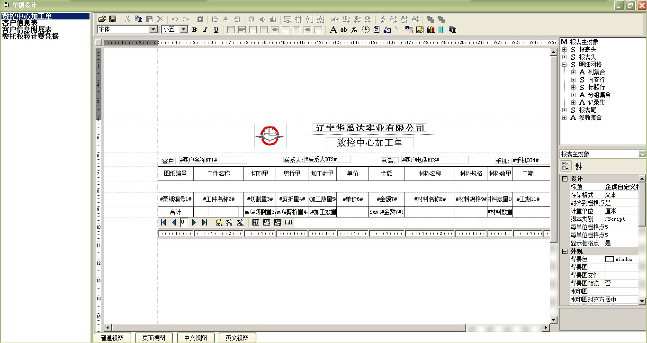Viewport: 647px width, 343px height.
Task: Open the font size dropdown 小五
Action: (x=184, y=29)
